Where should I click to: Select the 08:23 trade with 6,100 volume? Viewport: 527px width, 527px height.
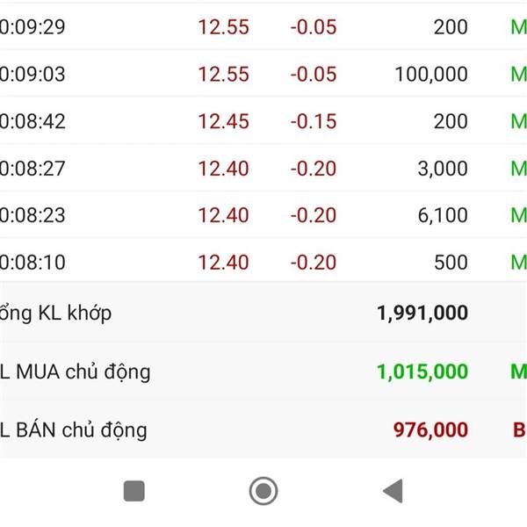pos(263,215)
